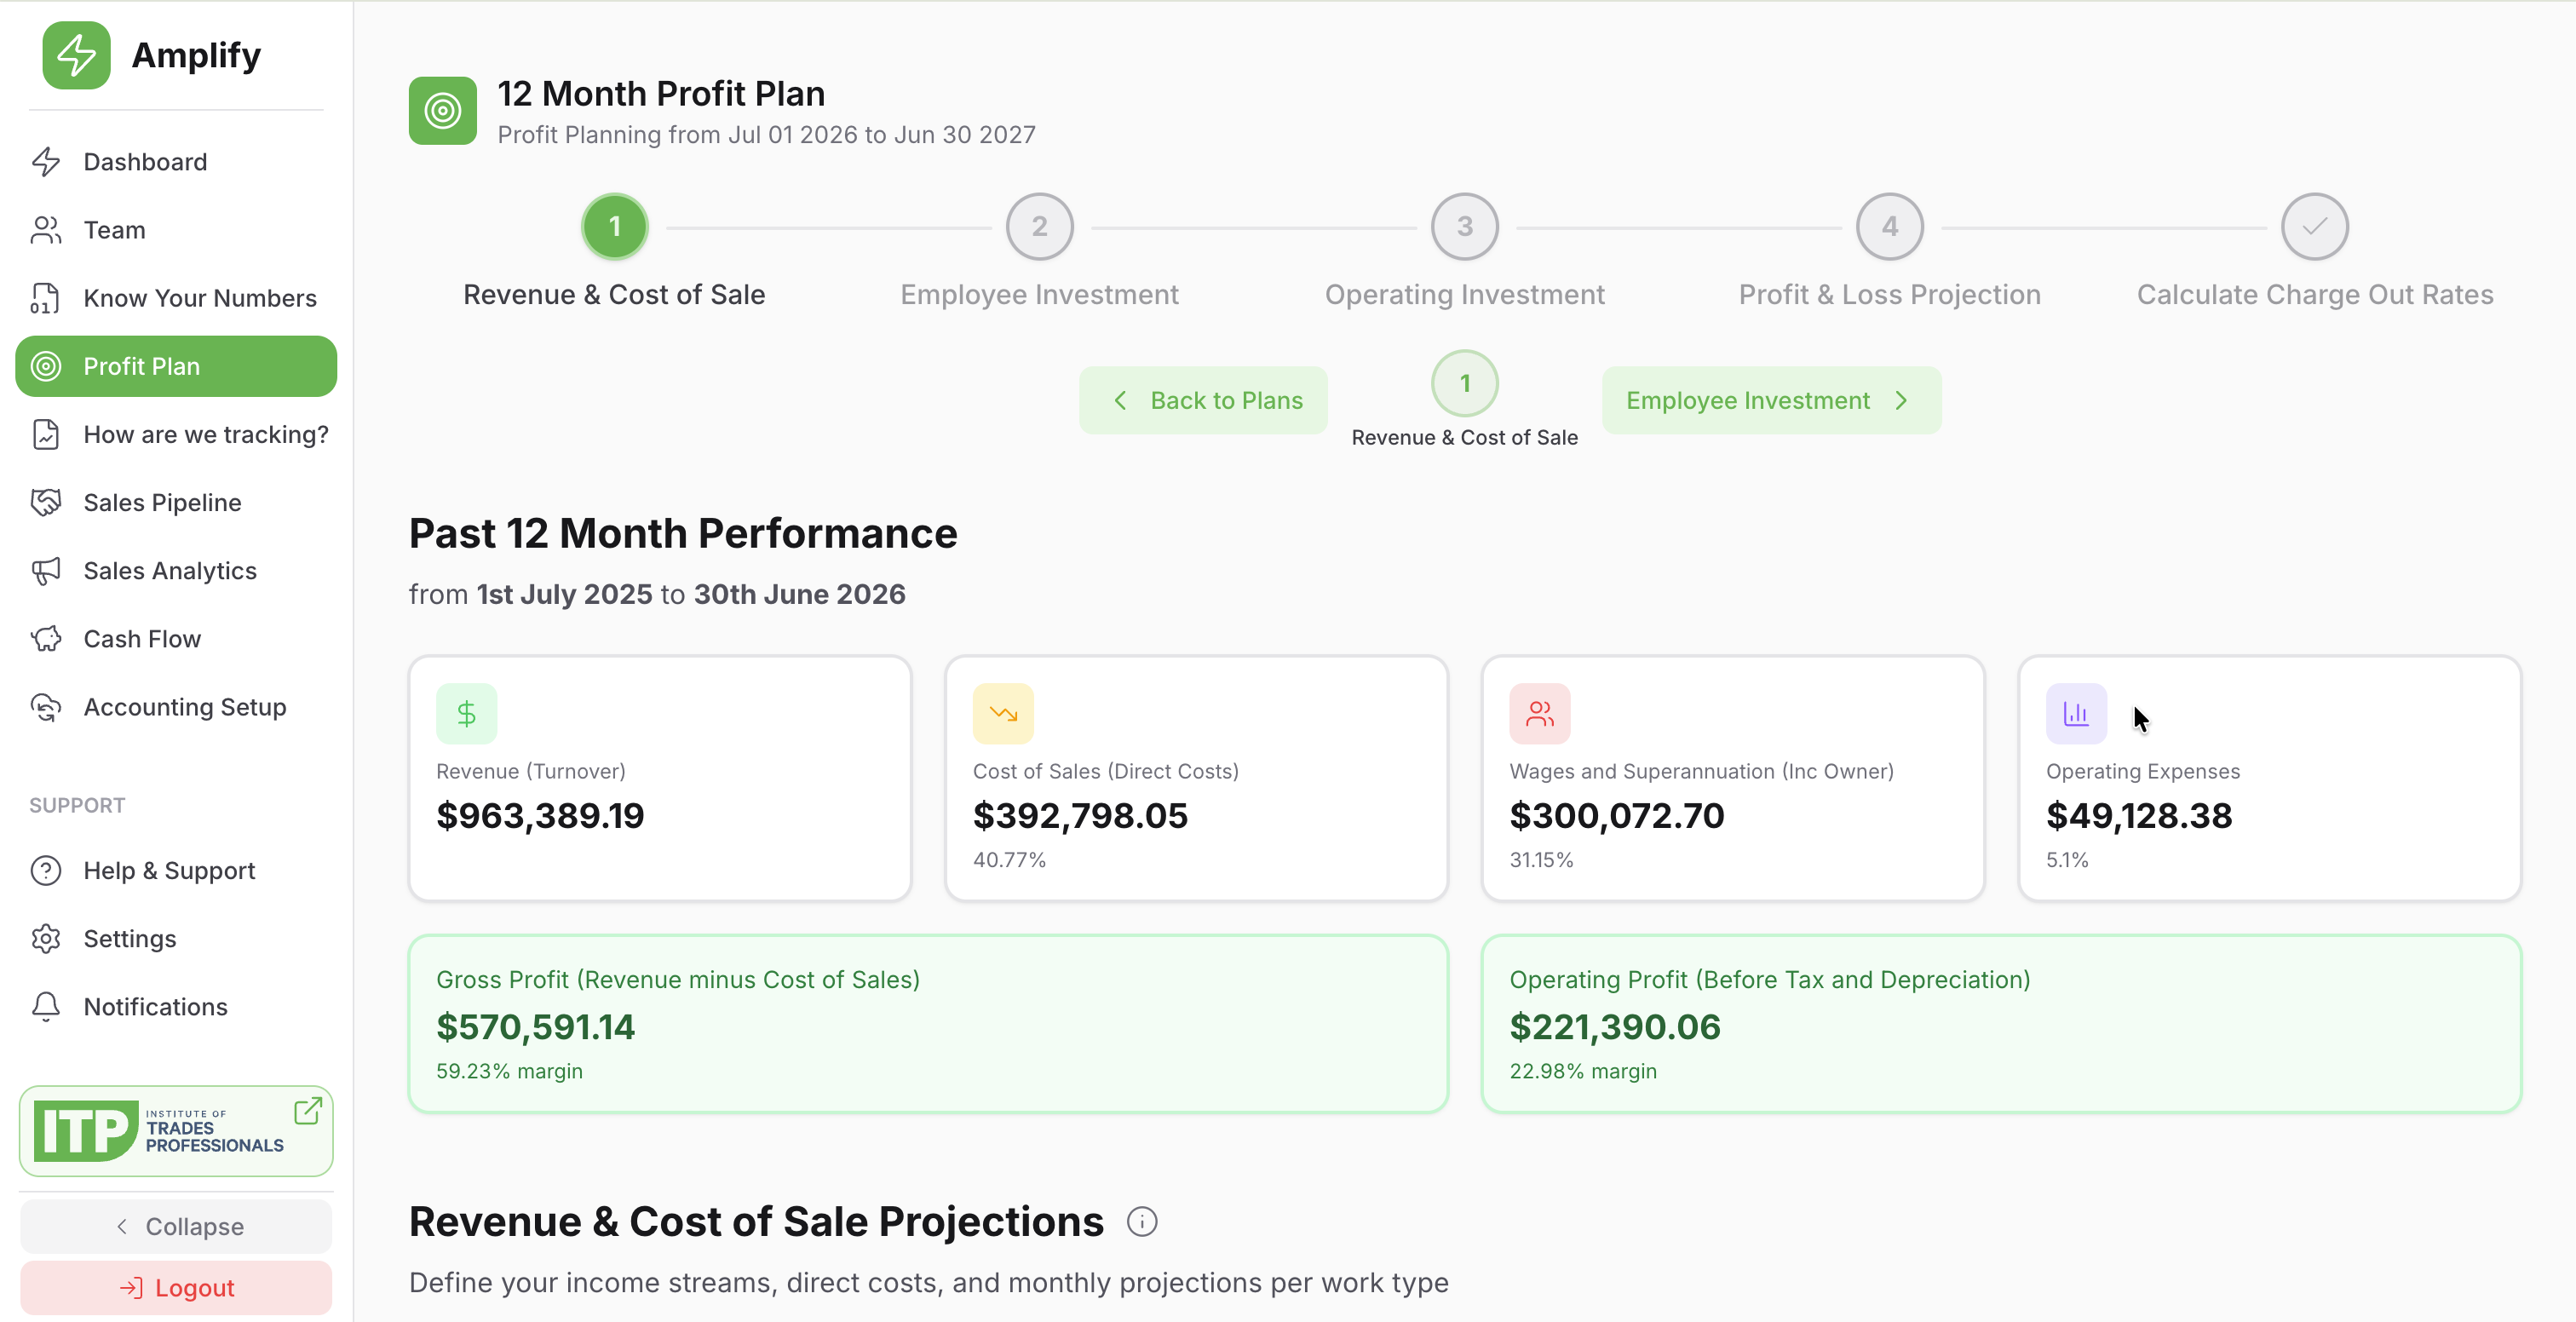Click the Sales Analytics megaphone icon
Viewport: 2576px width, 1322px height.
tap(46, 571)
